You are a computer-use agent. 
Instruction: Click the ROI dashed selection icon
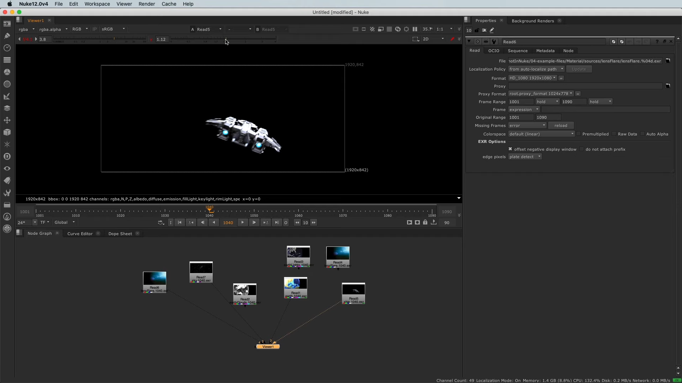click(416, 39)
